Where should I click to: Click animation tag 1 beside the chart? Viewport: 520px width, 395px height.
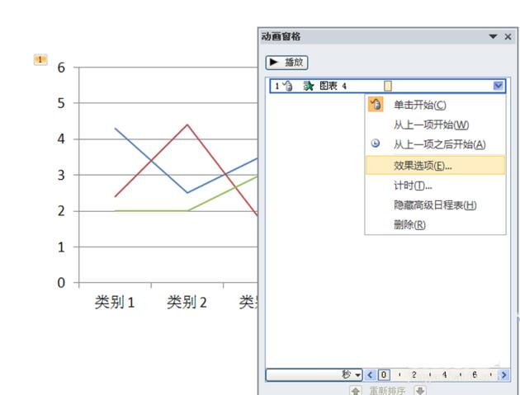click(40, 60)
